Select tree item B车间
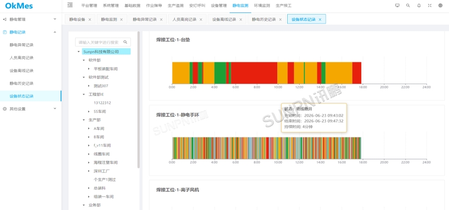 pyautogui.click(x=99, y=137)
